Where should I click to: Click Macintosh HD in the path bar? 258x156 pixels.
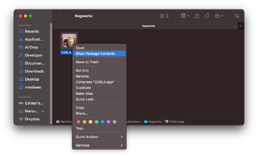click(x=64, y=122)
